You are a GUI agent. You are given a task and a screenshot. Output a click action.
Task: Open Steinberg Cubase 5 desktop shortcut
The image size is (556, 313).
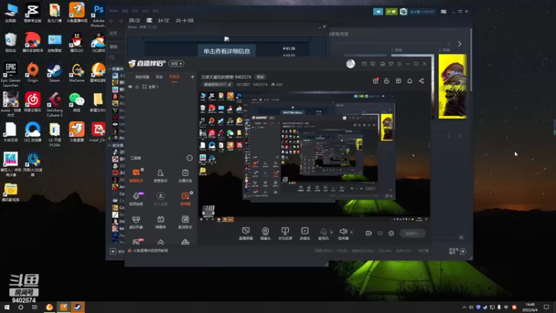[54, 105]
